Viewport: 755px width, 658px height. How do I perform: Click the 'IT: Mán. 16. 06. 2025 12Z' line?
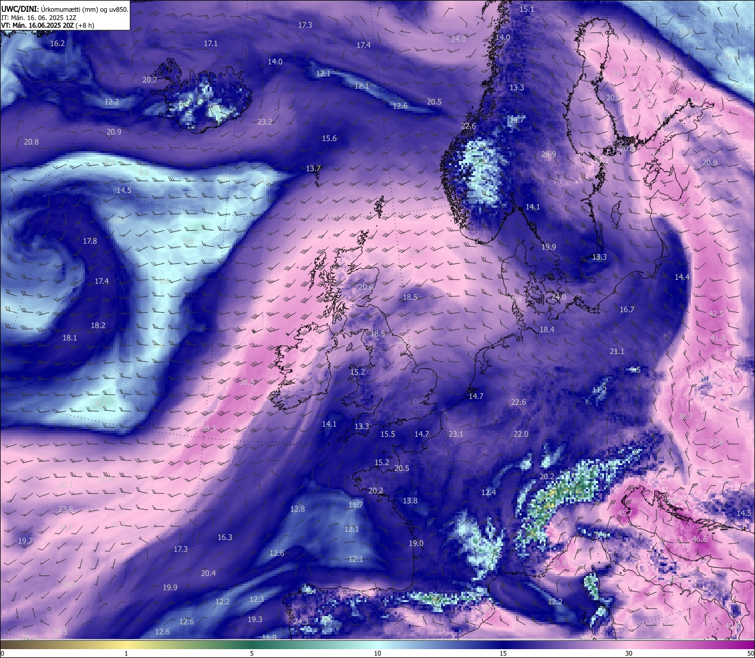(40, 18)
